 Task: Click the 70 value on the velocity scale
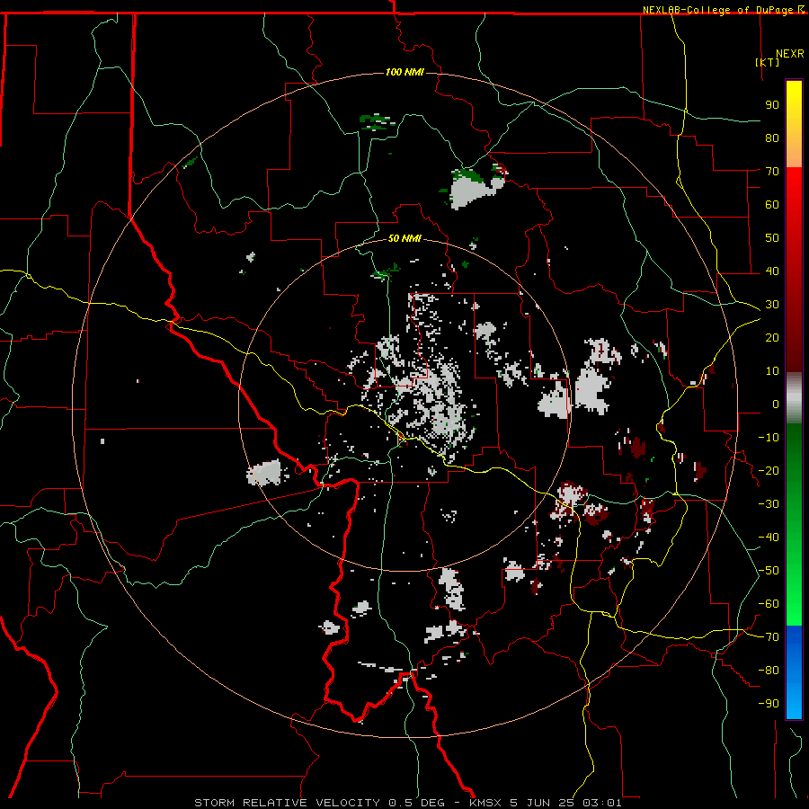[772, 172]
